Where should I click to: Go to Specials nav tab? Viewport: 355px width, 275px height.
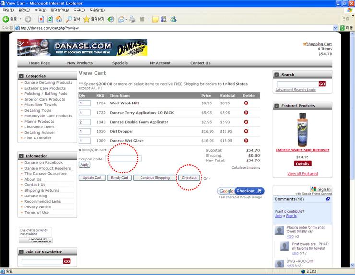tap(120, 63)
